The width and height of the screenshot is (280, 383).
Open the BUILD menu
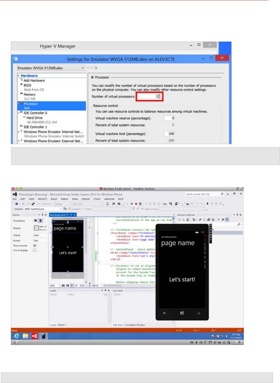pyautogui.click(x=54, y=199)
